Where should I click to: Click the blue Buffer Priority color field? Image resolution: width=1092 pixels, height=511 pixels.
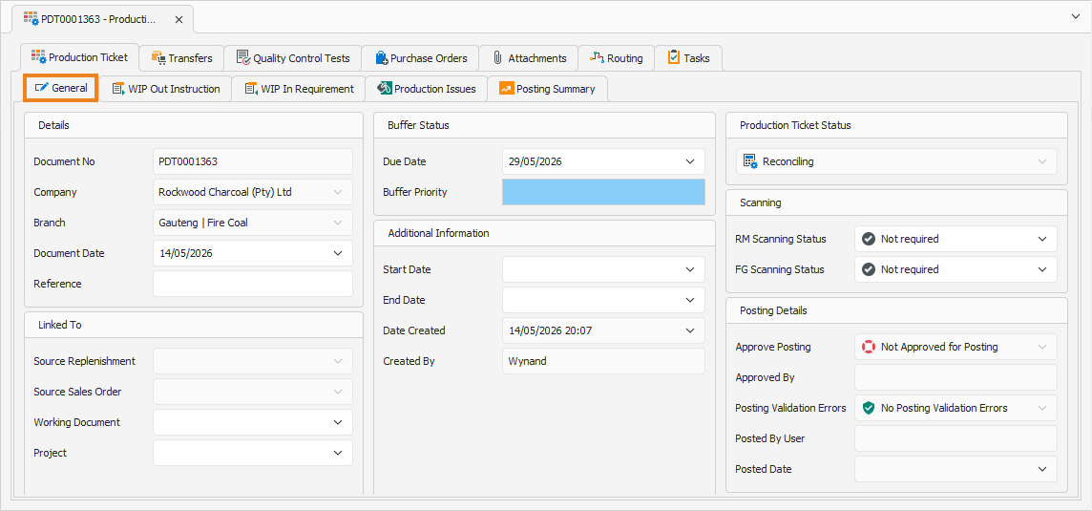coord(603,192)
